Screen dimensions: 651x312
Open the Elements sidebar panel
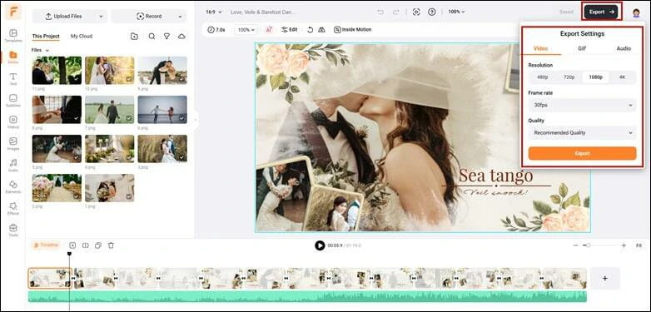point(13,186)
